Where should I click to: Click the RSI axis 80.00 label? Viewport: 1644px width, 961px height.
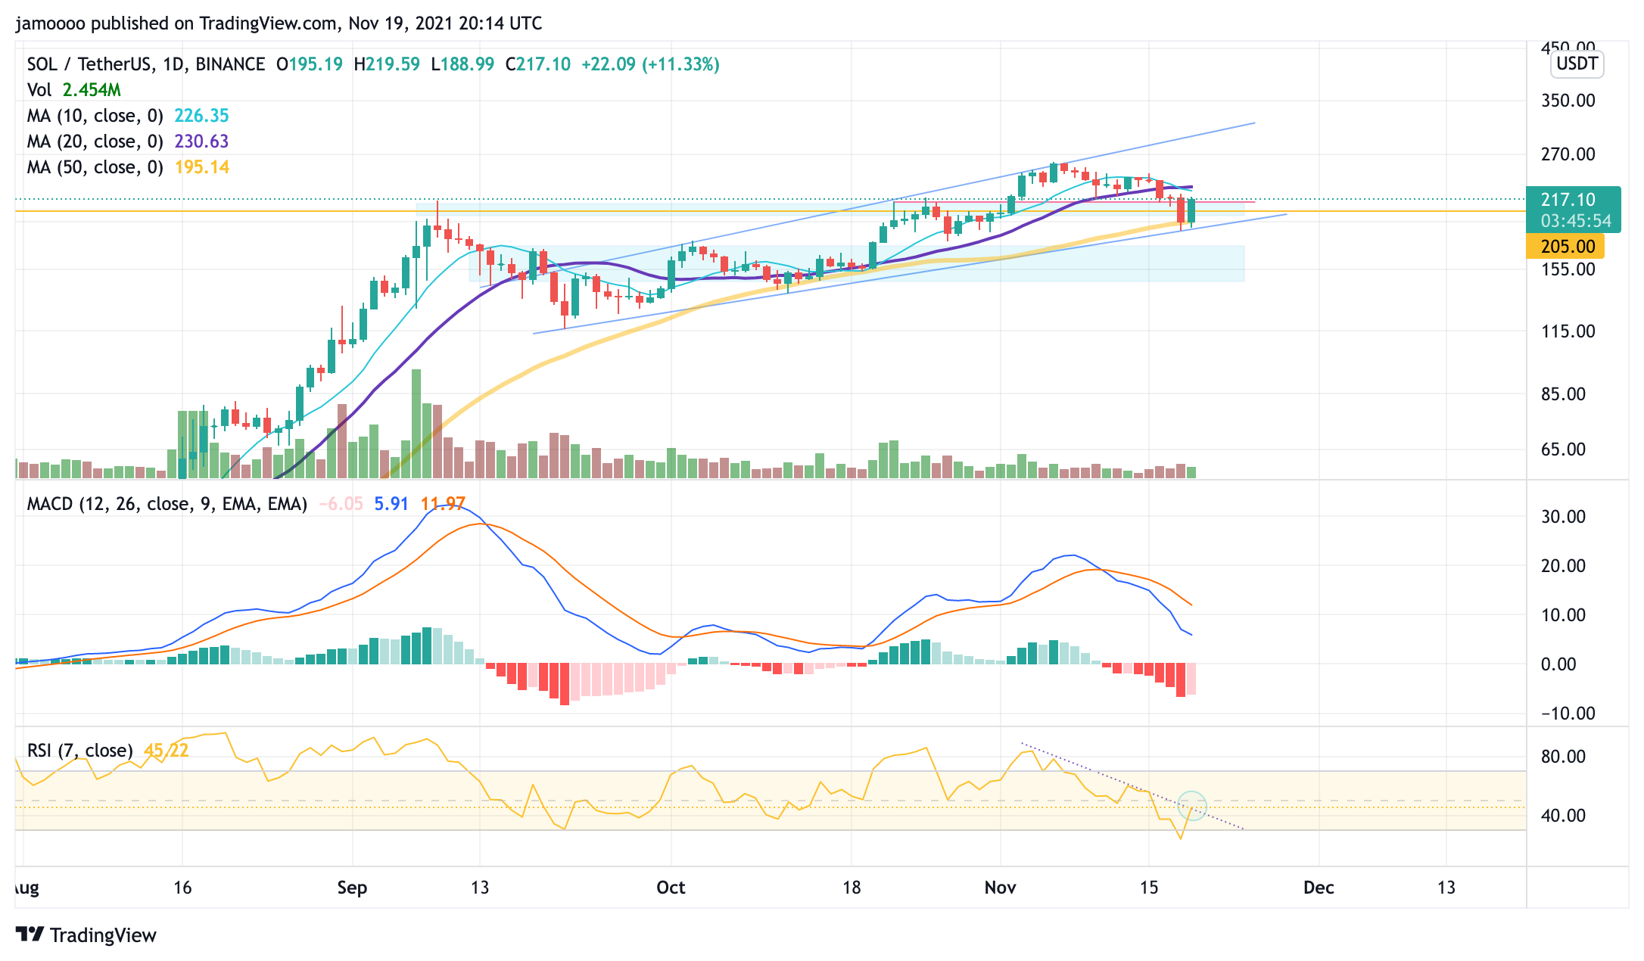(1563, 757)
